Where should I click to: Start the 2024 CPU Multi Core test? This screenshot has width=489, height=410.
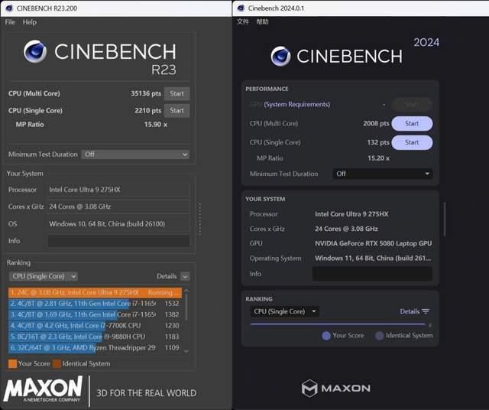412,124
